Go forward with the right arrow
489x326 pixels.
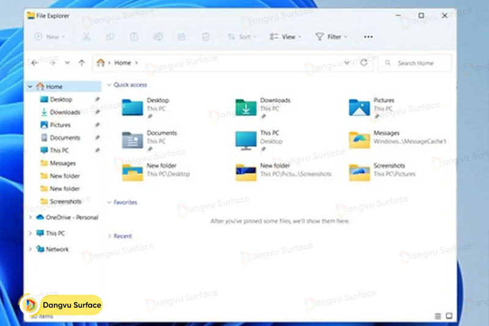point(53,63)
